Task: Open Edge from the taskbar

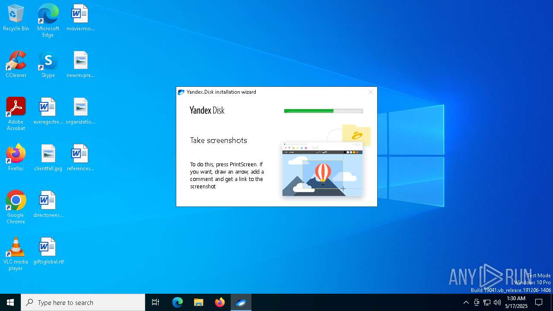Action: [178, 302]
